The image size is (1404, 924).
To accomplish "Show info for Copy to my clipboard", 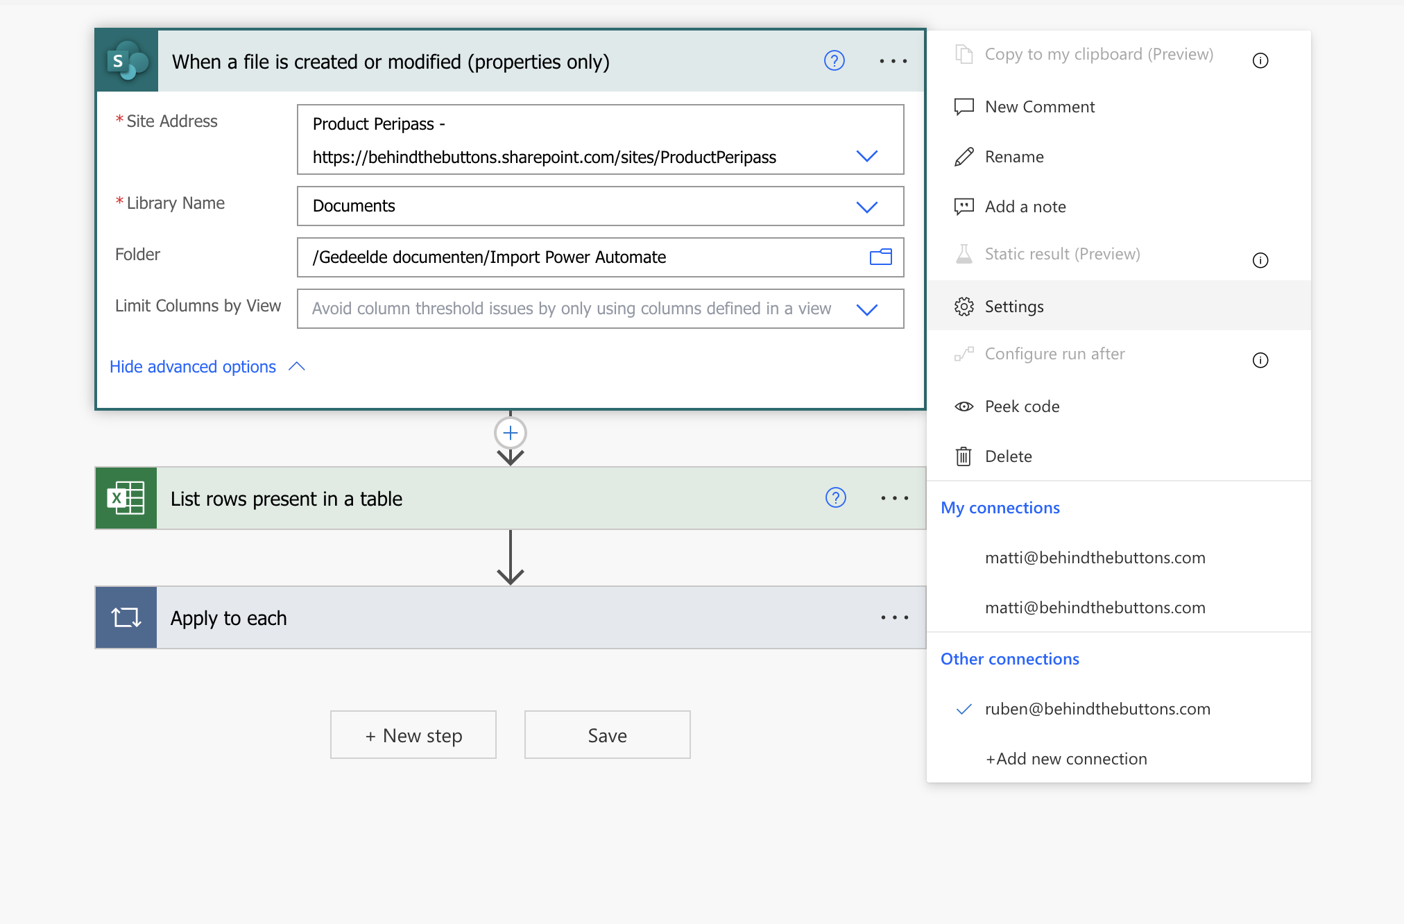I will pyautogui.click(x=1260, y=60).
